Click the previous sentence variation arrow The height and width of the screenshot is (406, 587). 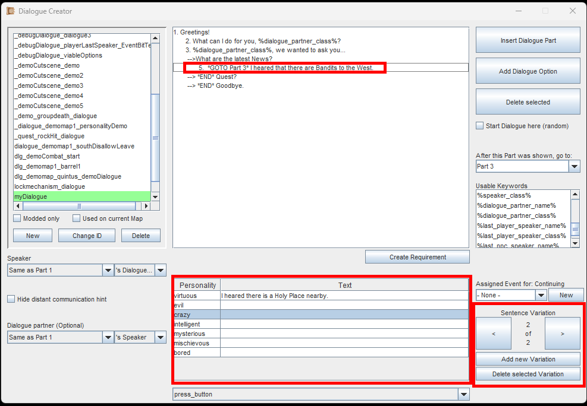pyautogui.click(x=493, y=334)
